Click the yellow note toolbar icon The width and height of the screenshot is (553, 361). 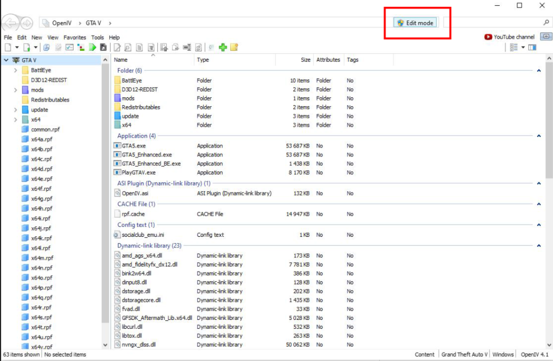tap(234, 47)
